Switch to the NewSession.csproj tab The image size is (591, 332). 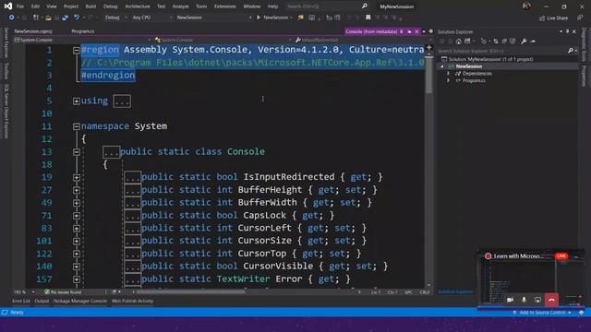pyautogui.click(x=33, y=31)
